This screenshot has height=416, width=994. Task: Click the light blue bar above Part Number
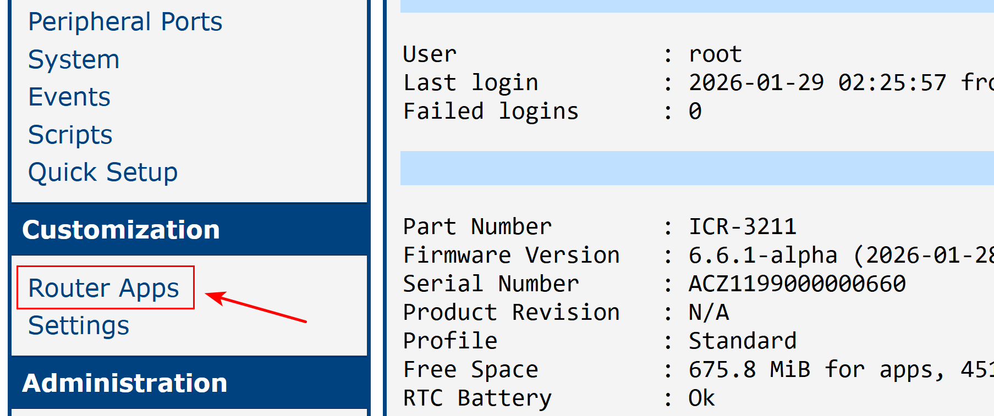pos(696,168)
